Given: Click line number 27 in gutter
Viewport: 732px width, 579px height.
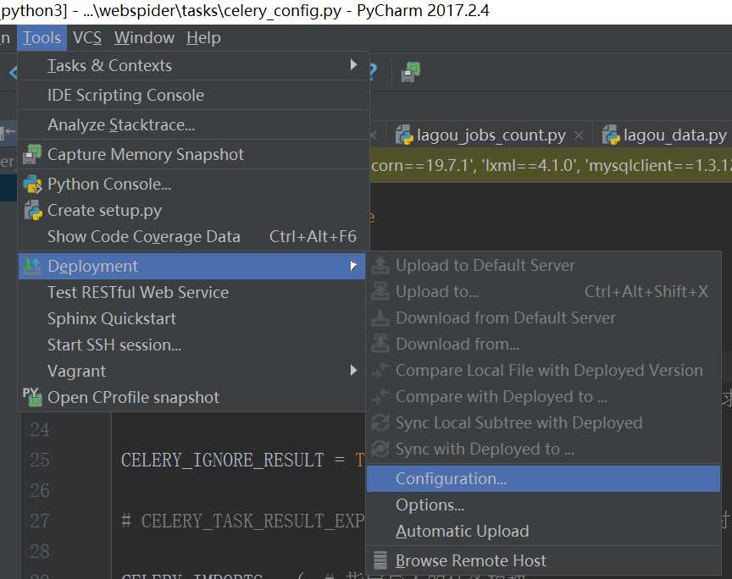Looking at the screenshot, I should (x=40, y=521).
